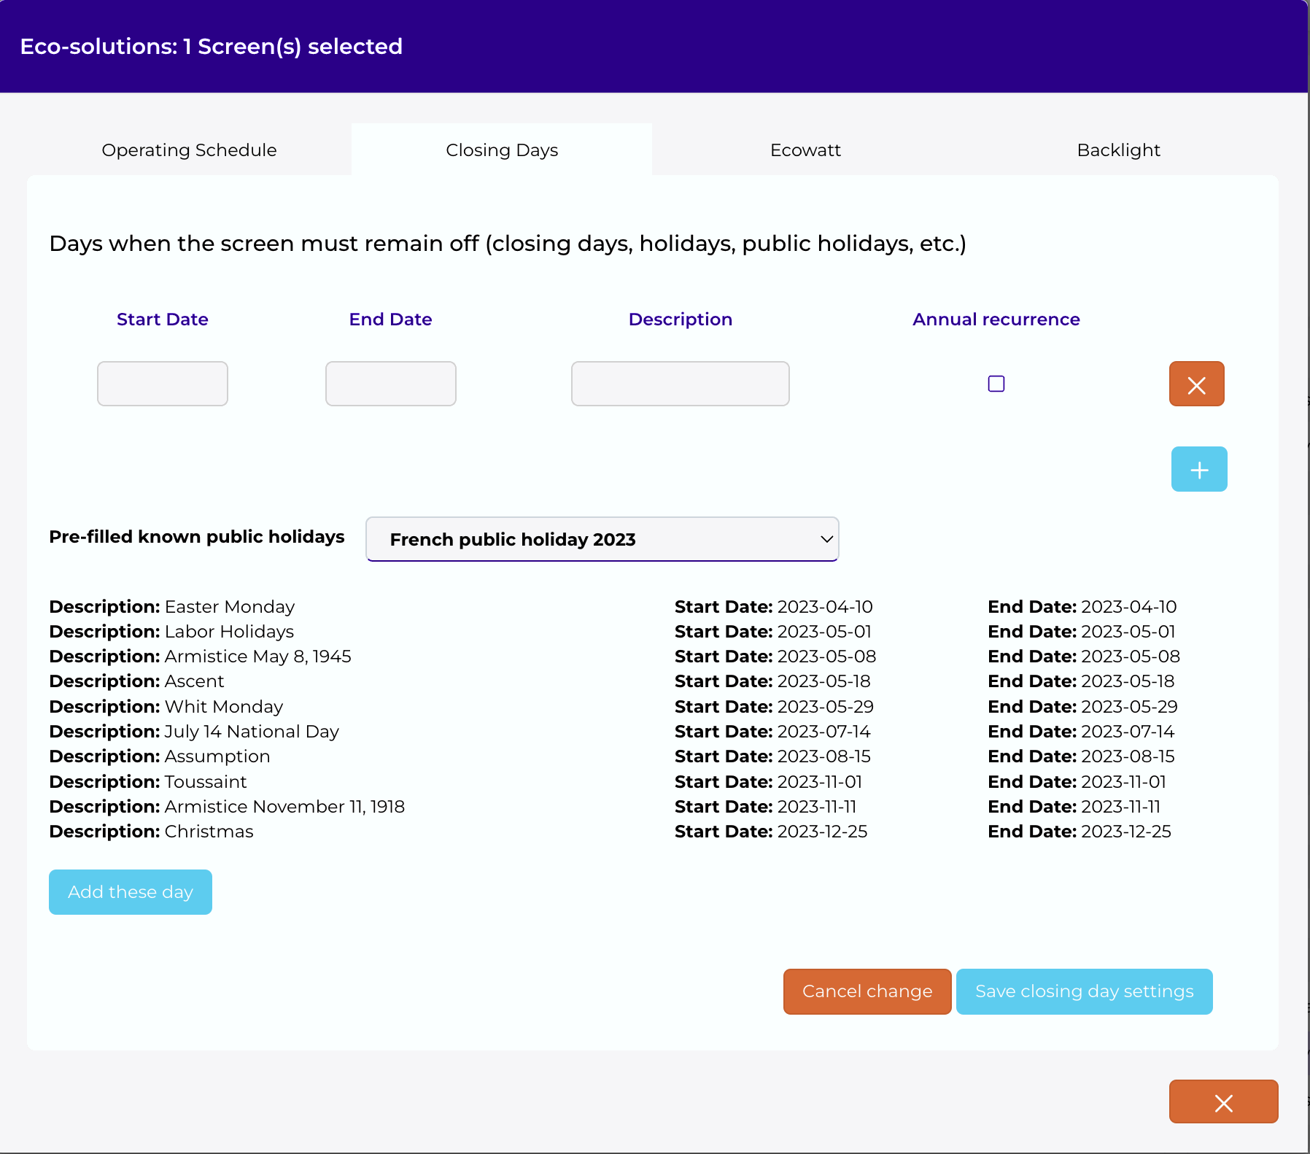Screen dimensions: 1310x1154
Task: Click the Start Date column header
Action: pos(163,320)
